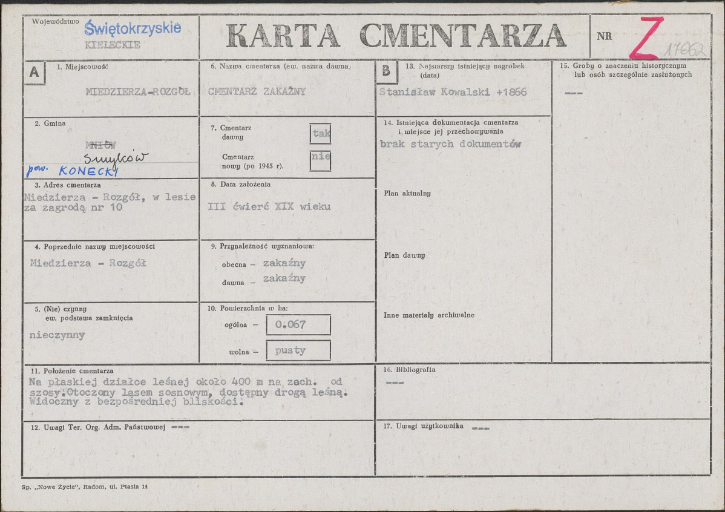
Task: Select the typed word 'KIELECKIE'
Action: pos(113,45)
